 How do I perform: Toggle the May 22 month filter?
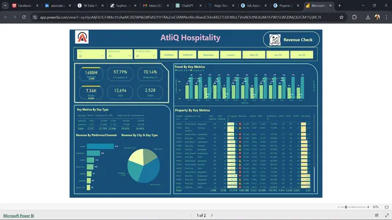(254, 55)
